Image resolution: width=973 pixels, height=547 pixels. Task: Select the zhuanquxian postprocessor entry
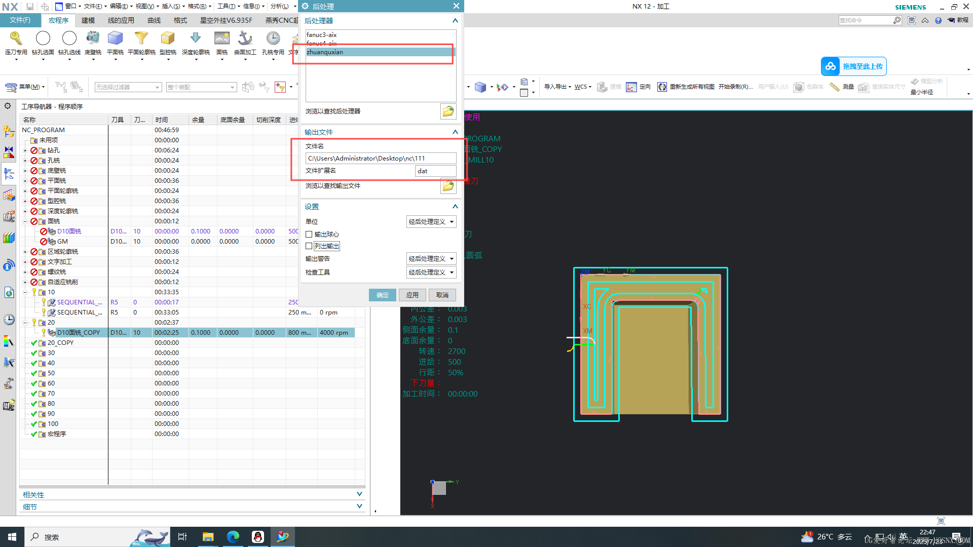(380, 52)
